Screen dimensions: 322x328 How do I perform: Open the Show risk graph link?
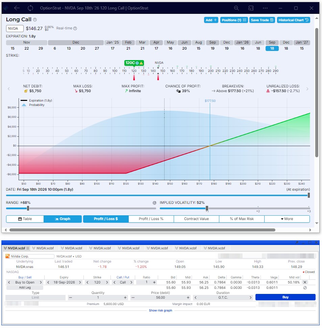[x=160, y=310]
